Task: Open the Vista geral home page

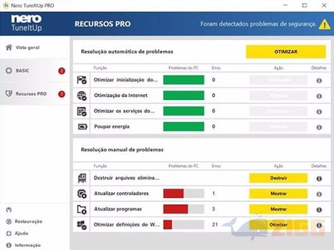Action: pos(23,47)
